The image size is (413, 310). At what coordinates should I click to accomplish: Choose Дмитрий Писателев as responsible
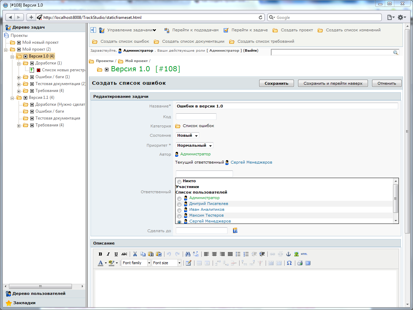coord(179,204)
